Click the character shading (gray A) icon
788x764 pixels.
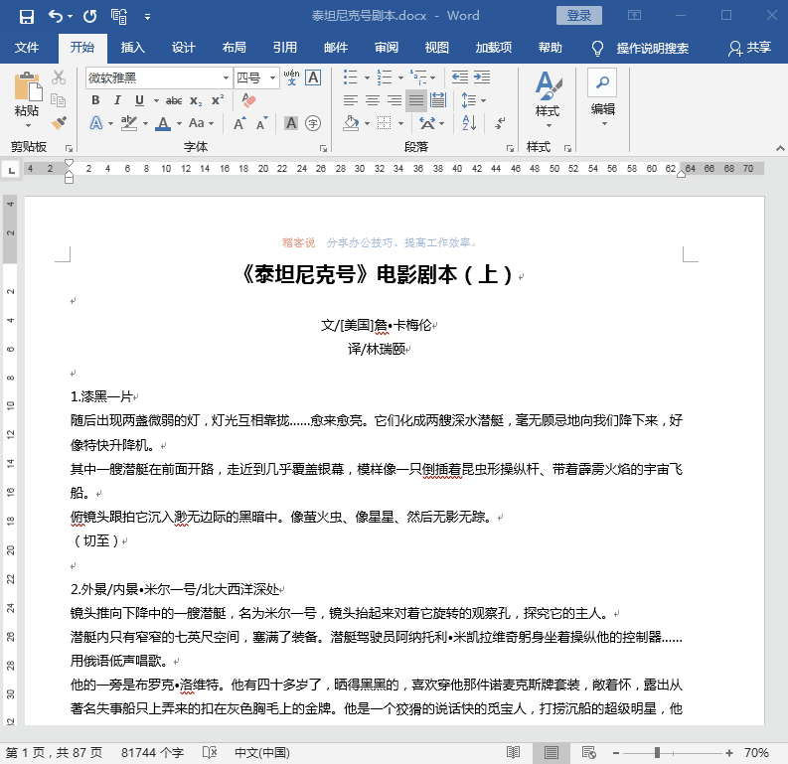pos(291,123)
